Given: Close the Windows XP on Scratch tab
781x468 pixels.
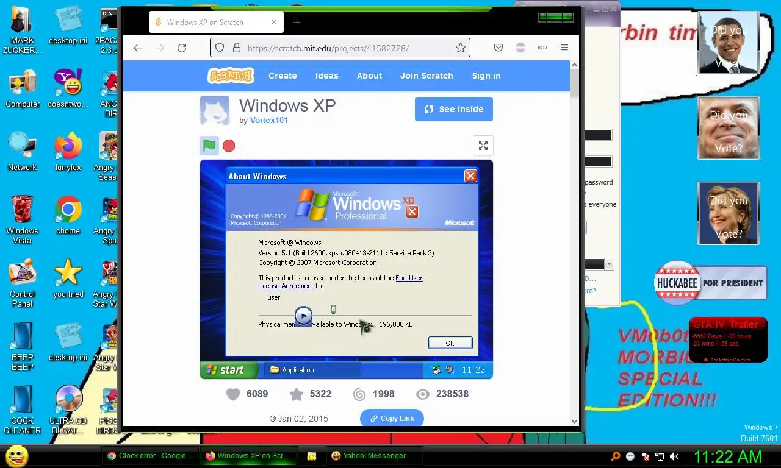Looking at the screenshot, I should pos(274,22).
